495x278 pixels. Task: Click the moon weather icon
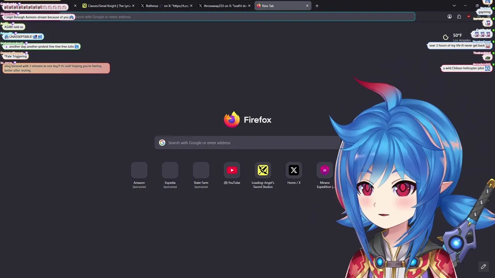point(445,37)
